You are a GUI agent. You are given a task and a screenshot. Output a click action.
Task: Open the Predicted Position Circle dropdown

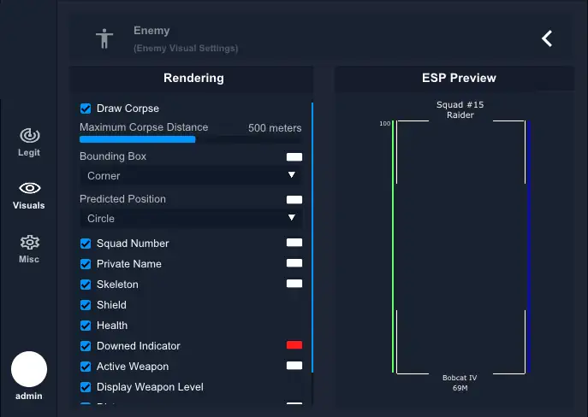pos(191,218)
